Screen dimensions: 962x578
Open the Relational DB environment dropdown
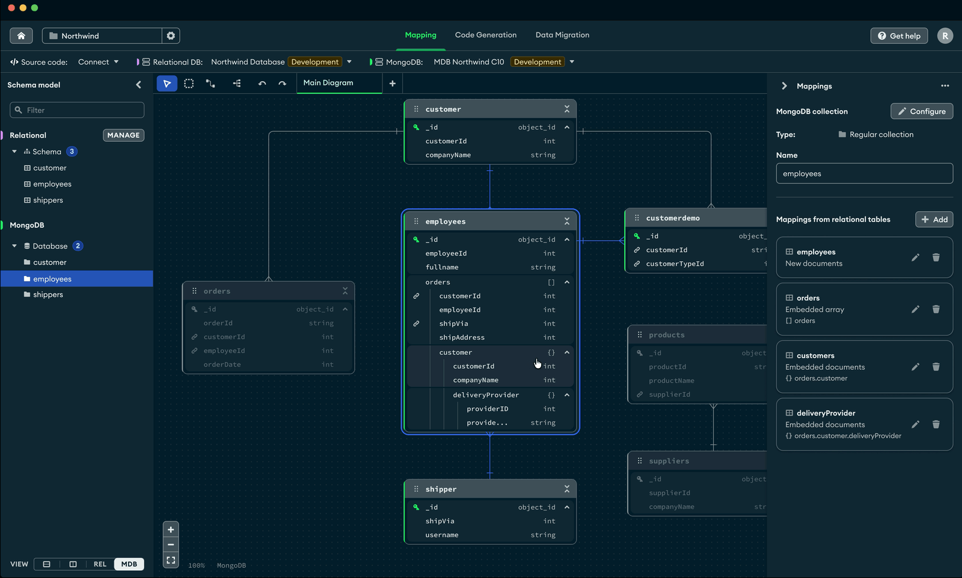(350, 61)
